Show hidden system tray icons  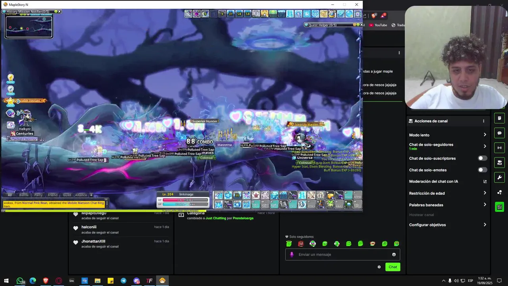(443, 281)
